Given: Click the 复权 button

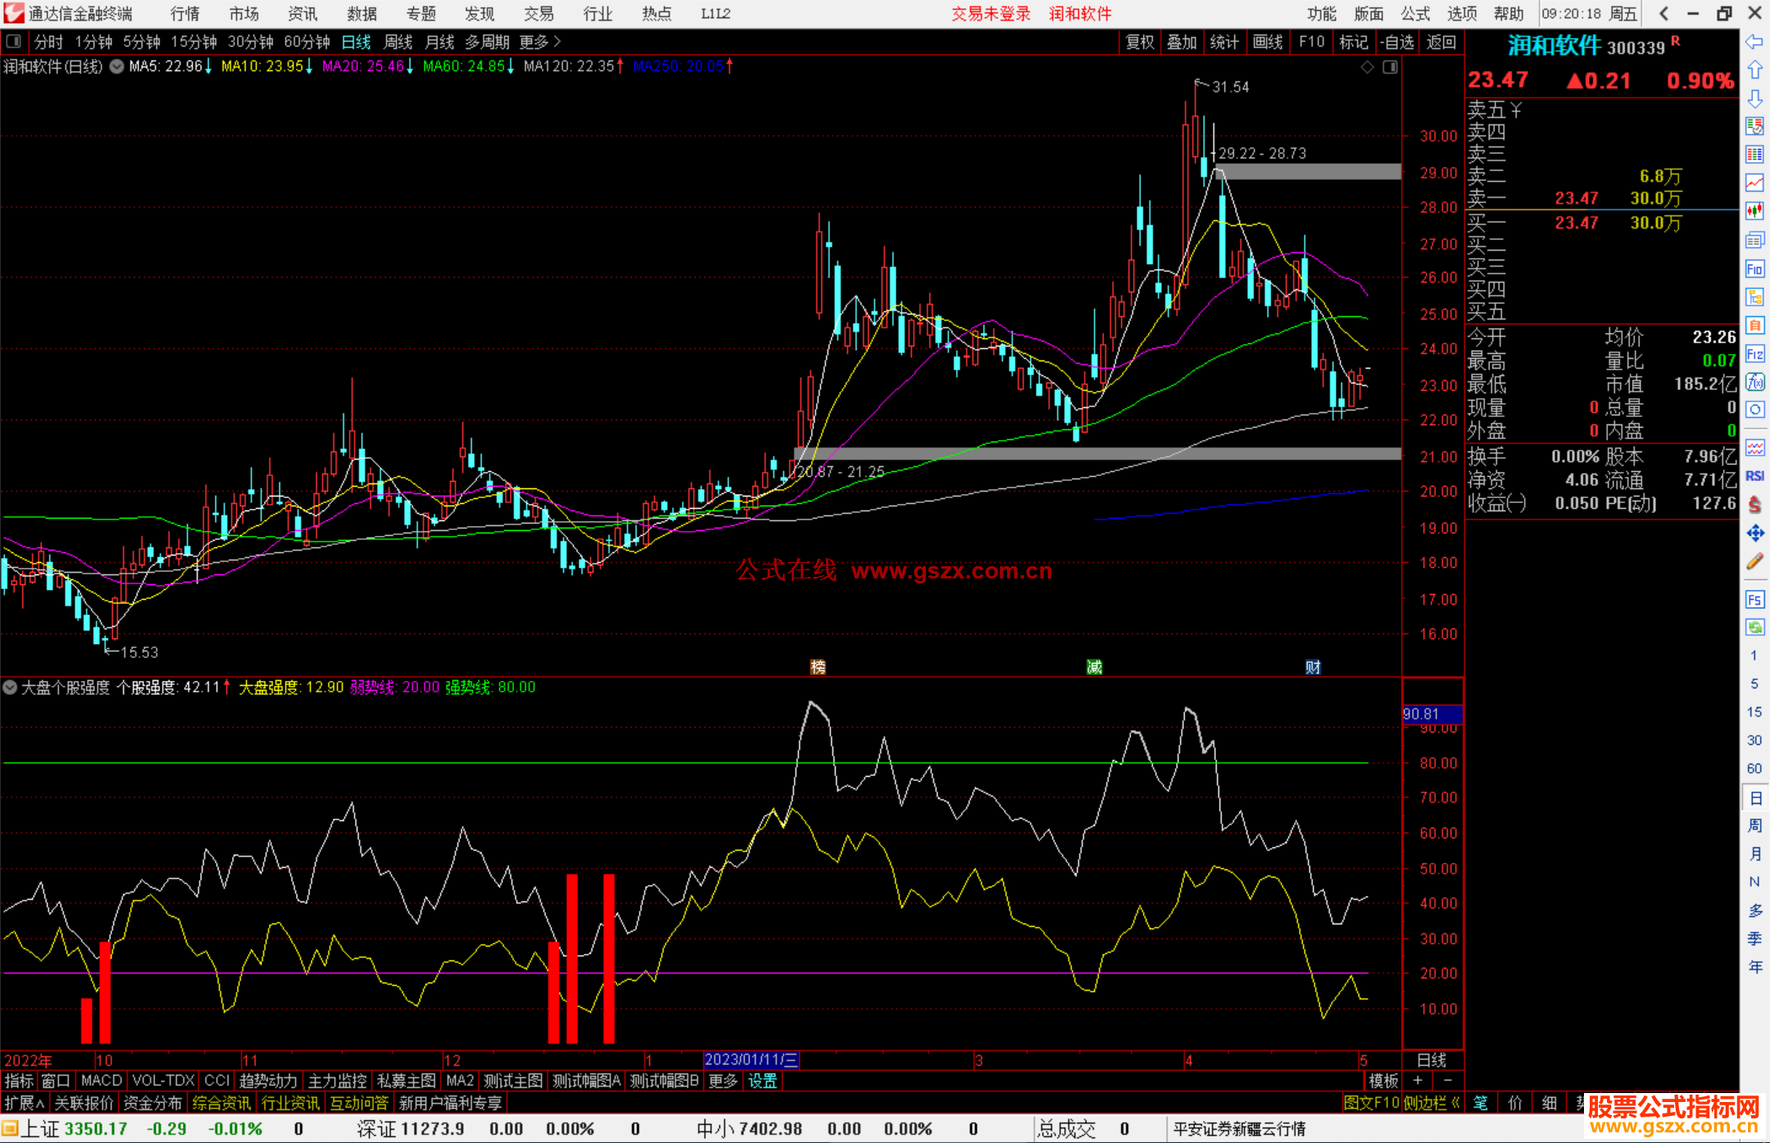Looking at the screenshot, I should tap(1139, 42).
